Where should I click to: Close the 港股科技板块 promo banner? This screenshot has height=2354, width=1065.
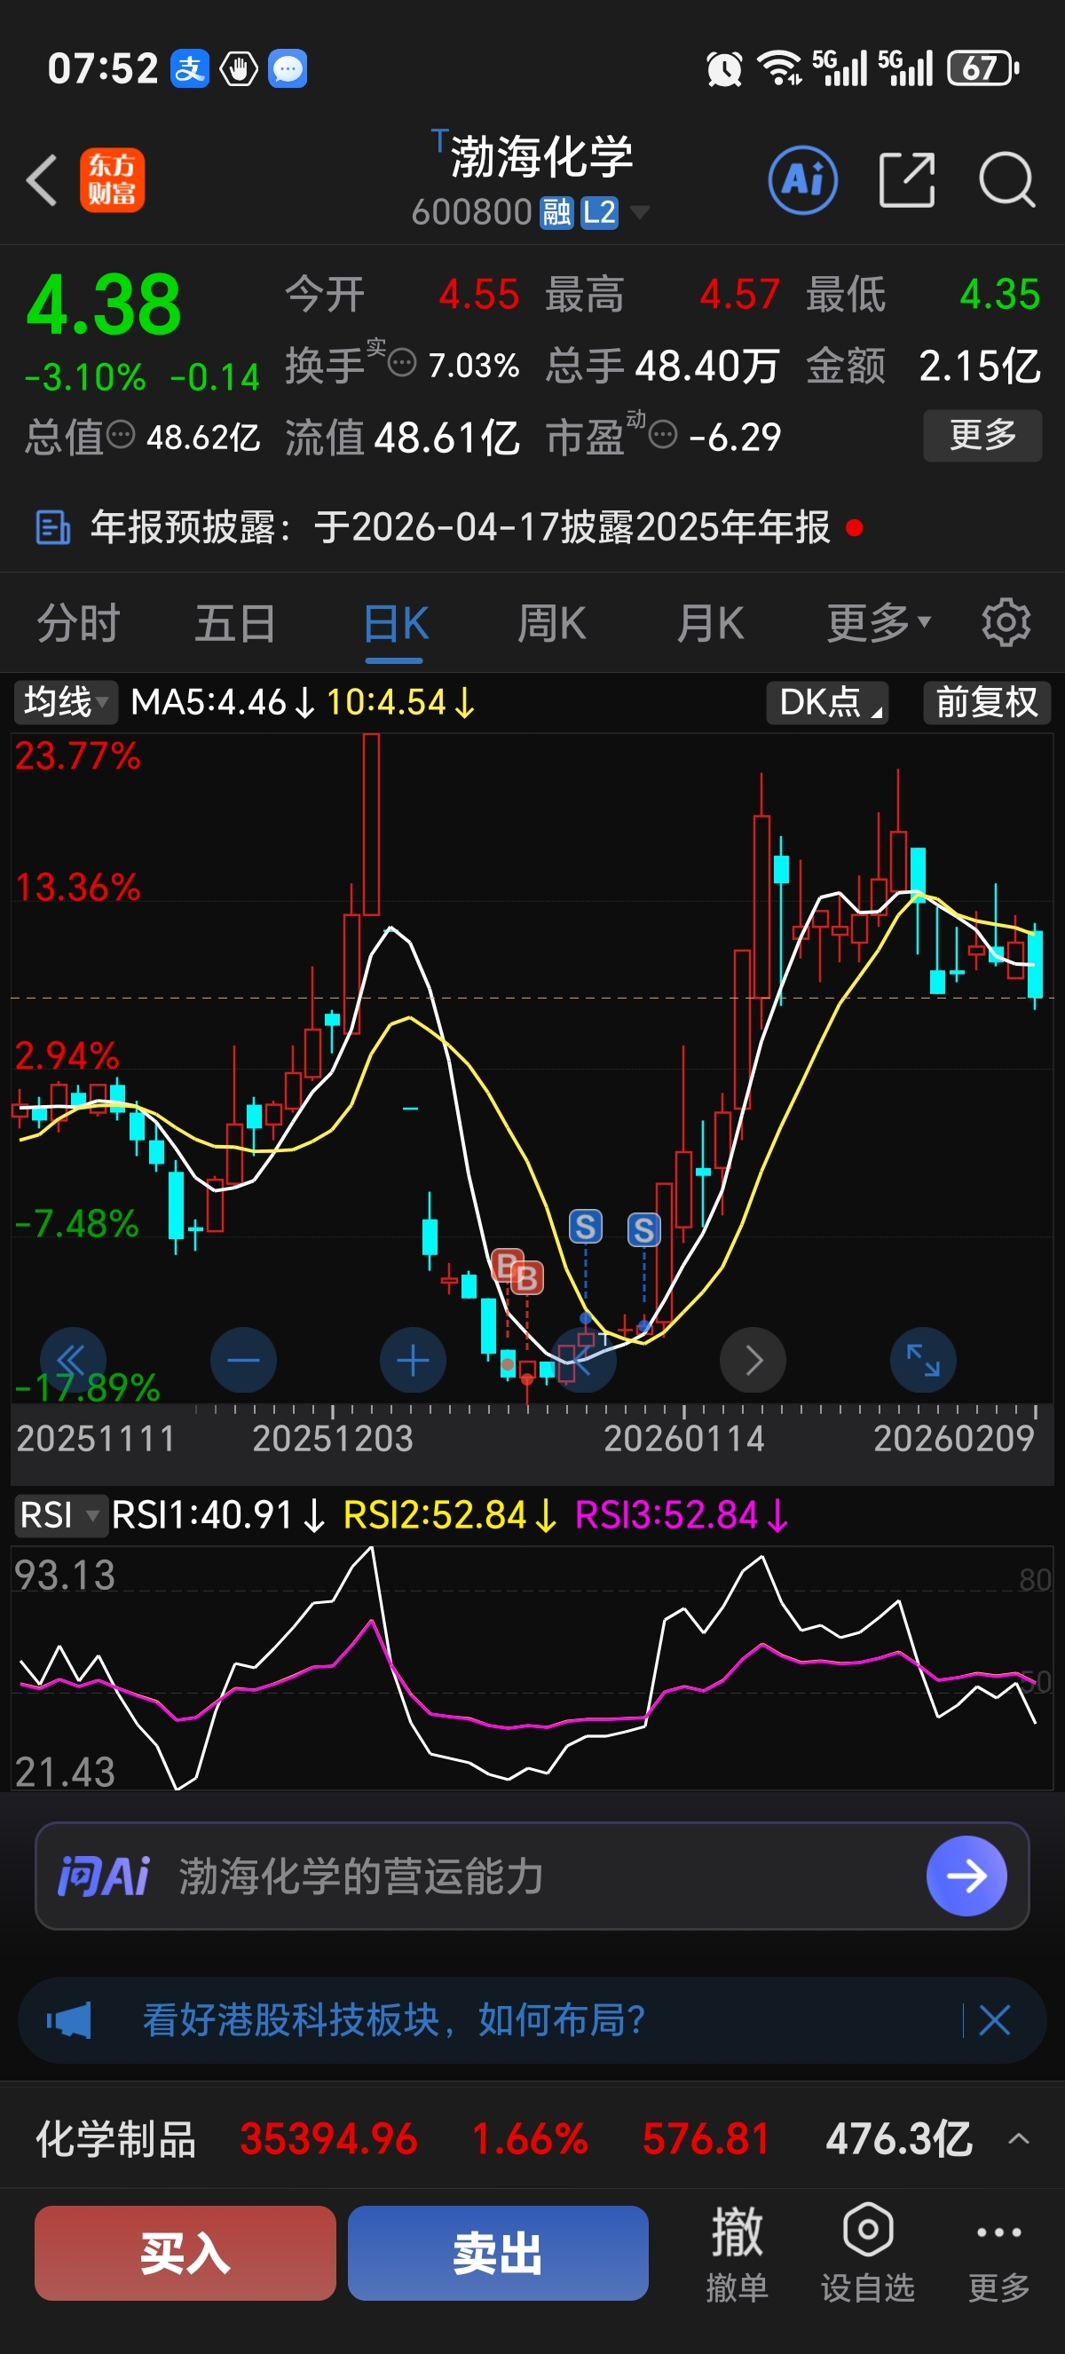[994, 2019]
